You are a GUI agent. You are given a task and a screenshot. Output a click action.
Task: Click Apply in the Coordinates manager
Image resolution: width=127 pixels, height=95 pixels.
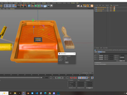coord(89,88)
